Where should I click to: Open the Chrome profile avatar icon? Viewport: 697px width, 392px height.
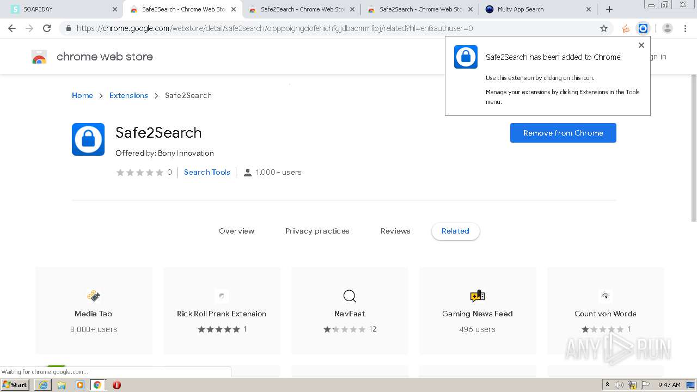668,28
